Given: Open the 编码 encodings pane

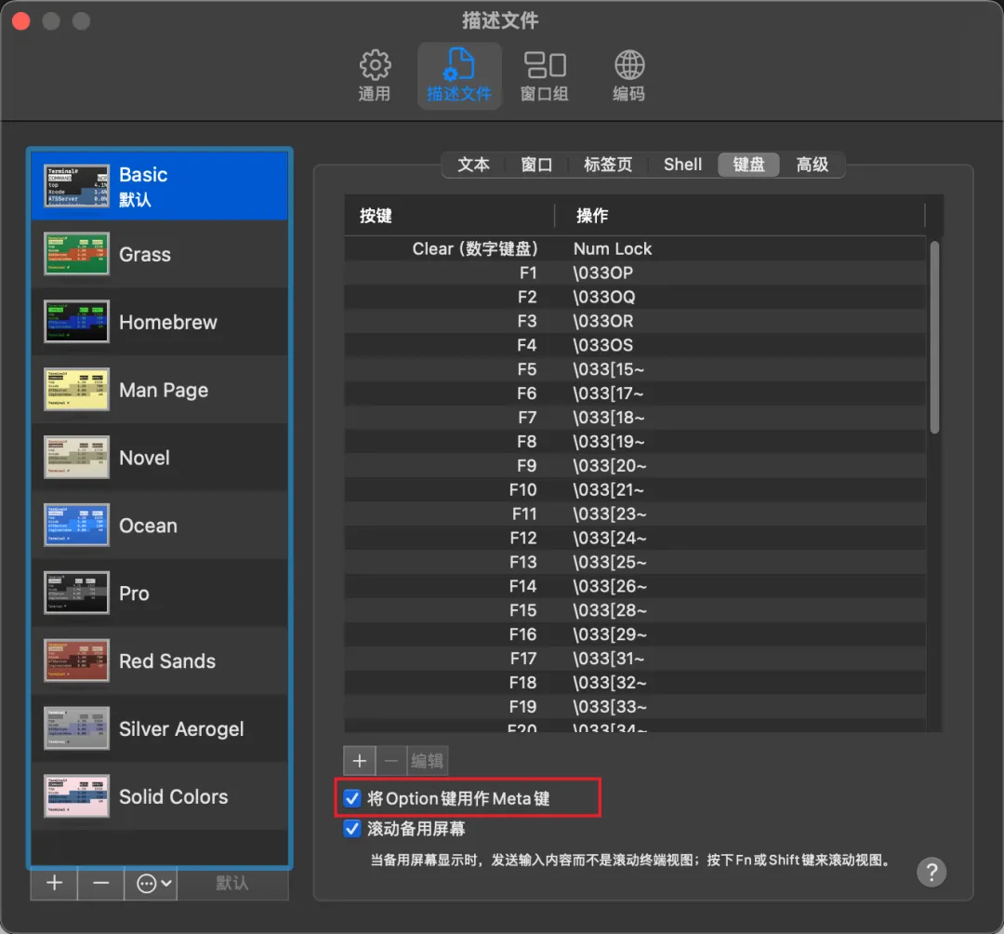Looking at the screenshot, I should point(628,75).
